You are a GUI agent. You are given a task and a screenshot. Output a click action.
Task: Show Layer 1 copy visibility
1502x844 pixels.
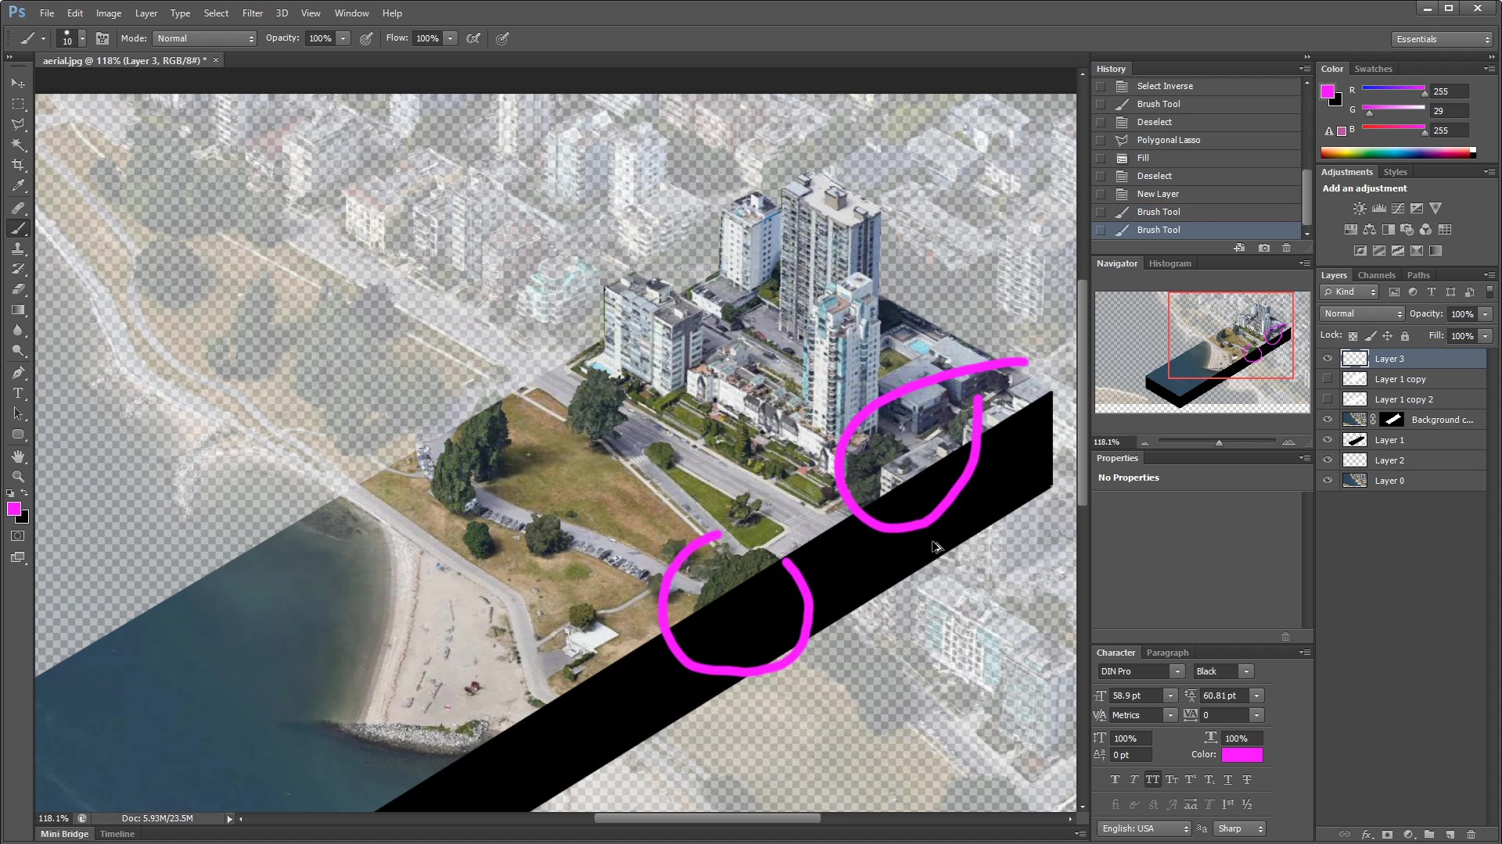point(1328,379)
